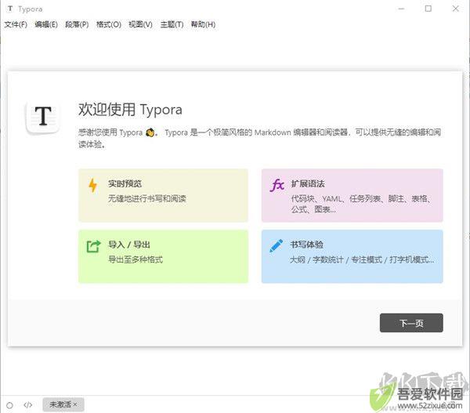470x413 pixels.
Task: Click the Typora title bar app icon
Action: pyautogui.click(x=10, y=9)
